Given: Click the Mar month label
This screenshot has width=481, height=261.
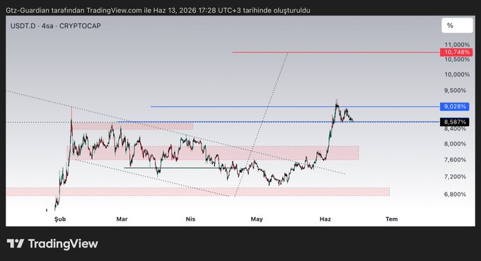Looking at the screenshot, I should point(122,219).
